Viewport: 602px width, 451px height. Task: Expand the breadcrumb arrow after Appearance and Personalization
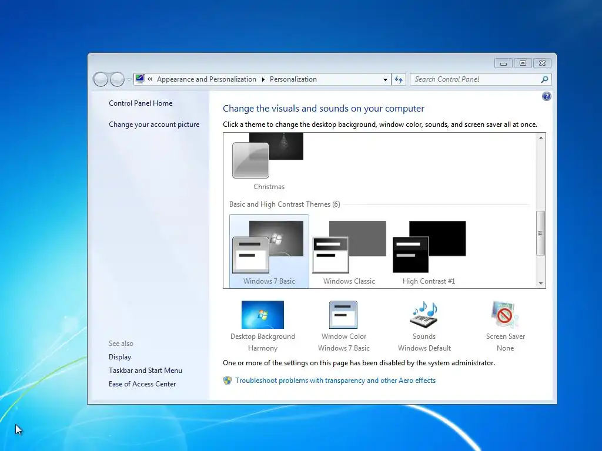pyautogui.click(x=263, y=79)
